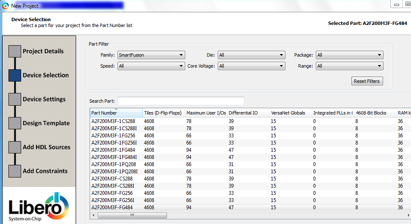
Task: Sort by Maximum User I/Os column header
Action: coord(205,113)
